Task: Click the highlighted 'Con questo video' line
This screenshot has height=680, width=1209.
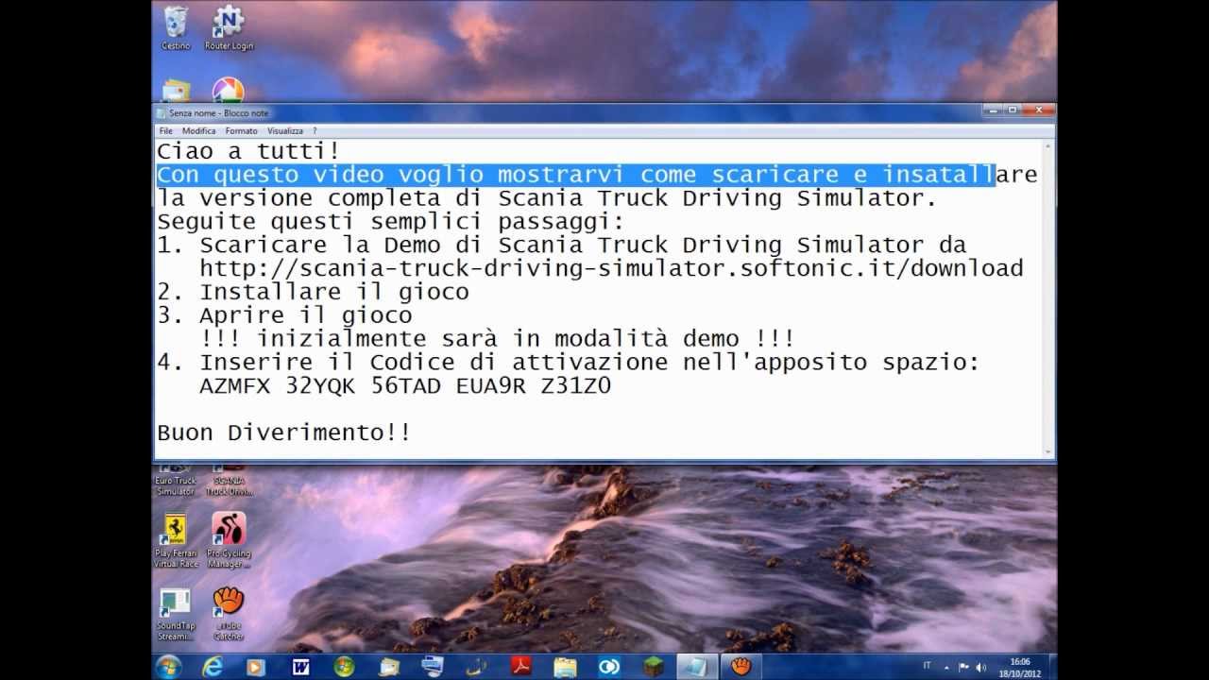Action: [597, 175]
